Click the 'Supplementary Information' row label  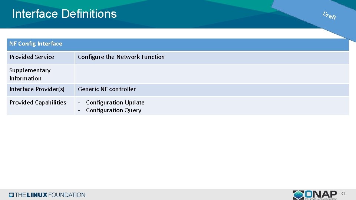pyautogui.click(x=30, y=74)
